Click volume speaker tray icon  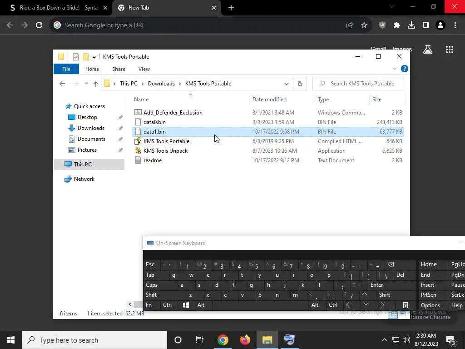406,340
